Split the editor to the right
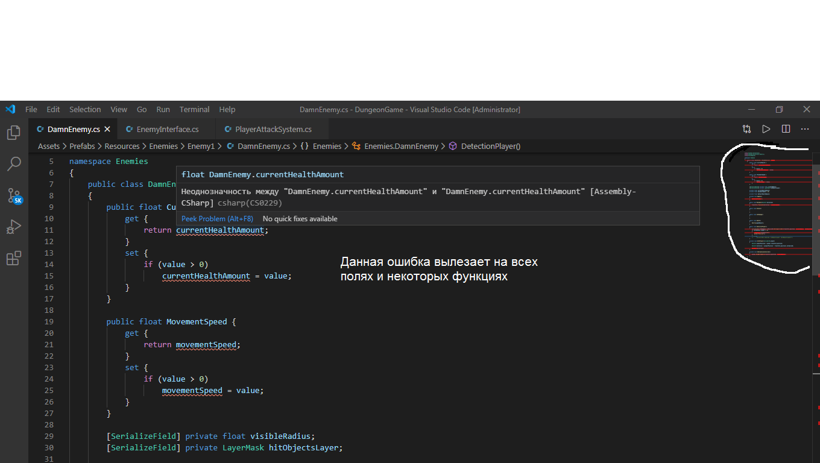Screen dimensions: 820x463 click(786, 129)
